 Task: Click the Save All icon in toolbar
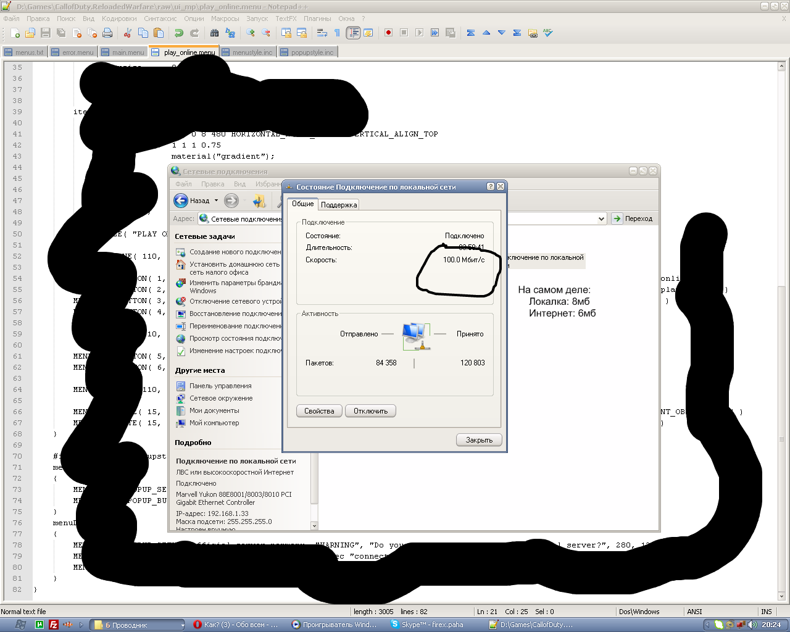tap(61, 33)
